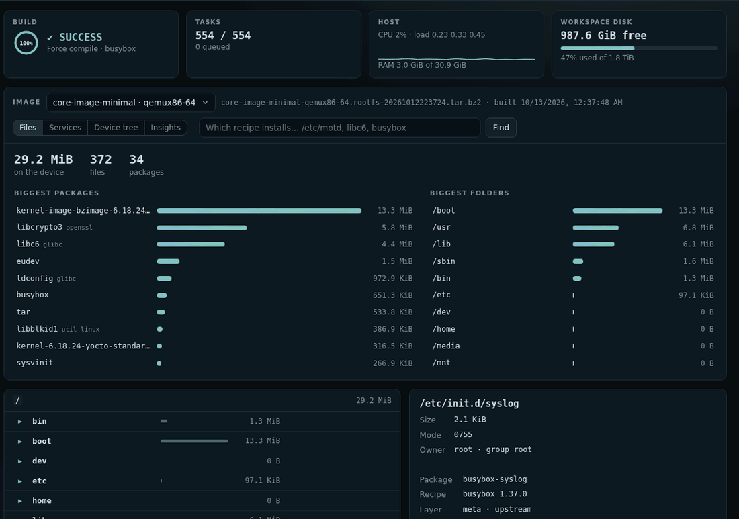Expand the boot folder arrow
Viewport: 739px width, 519px height.
click(x=19, y=442)
